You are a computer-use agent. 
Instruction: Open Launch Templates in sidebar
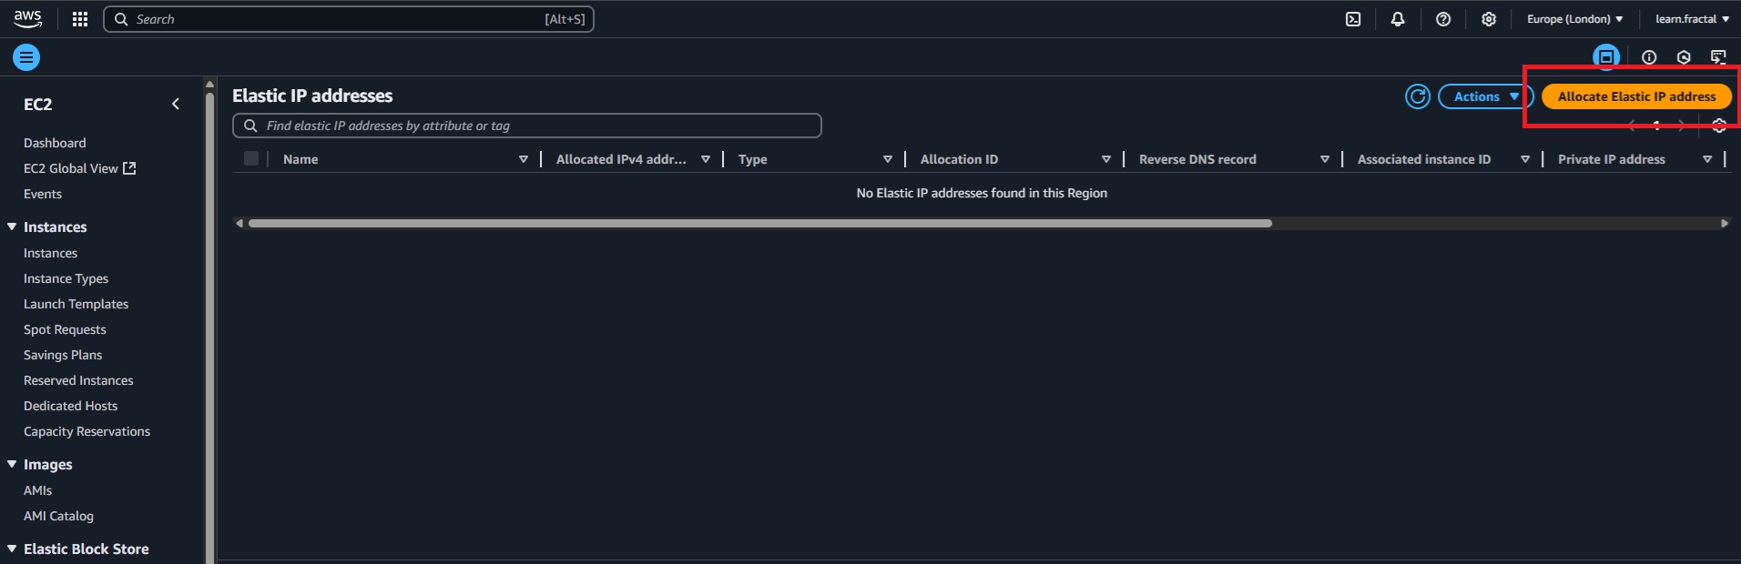coord(76,304)
